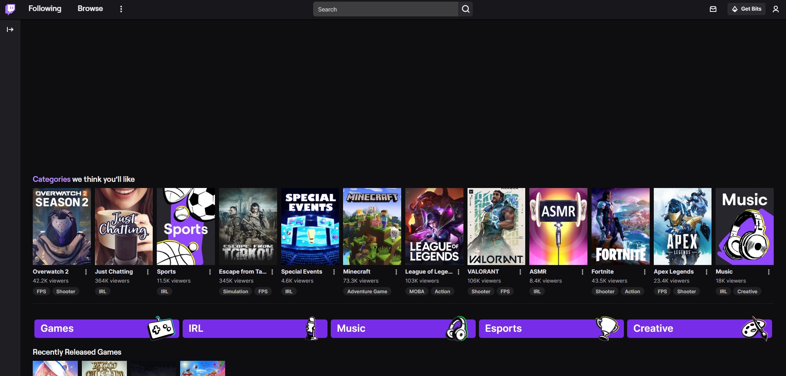Focus the Search input field
Viewport: 786px width, 376px height.
pos(386,9)
